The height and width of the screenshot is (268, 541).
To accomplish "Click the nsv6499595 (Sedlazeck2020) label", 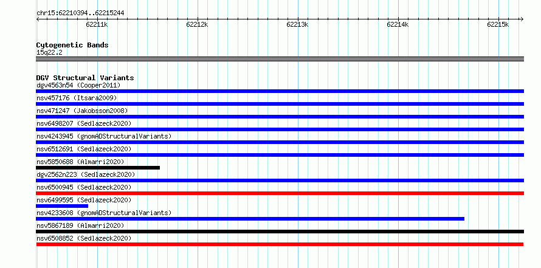I will (84, 200).
